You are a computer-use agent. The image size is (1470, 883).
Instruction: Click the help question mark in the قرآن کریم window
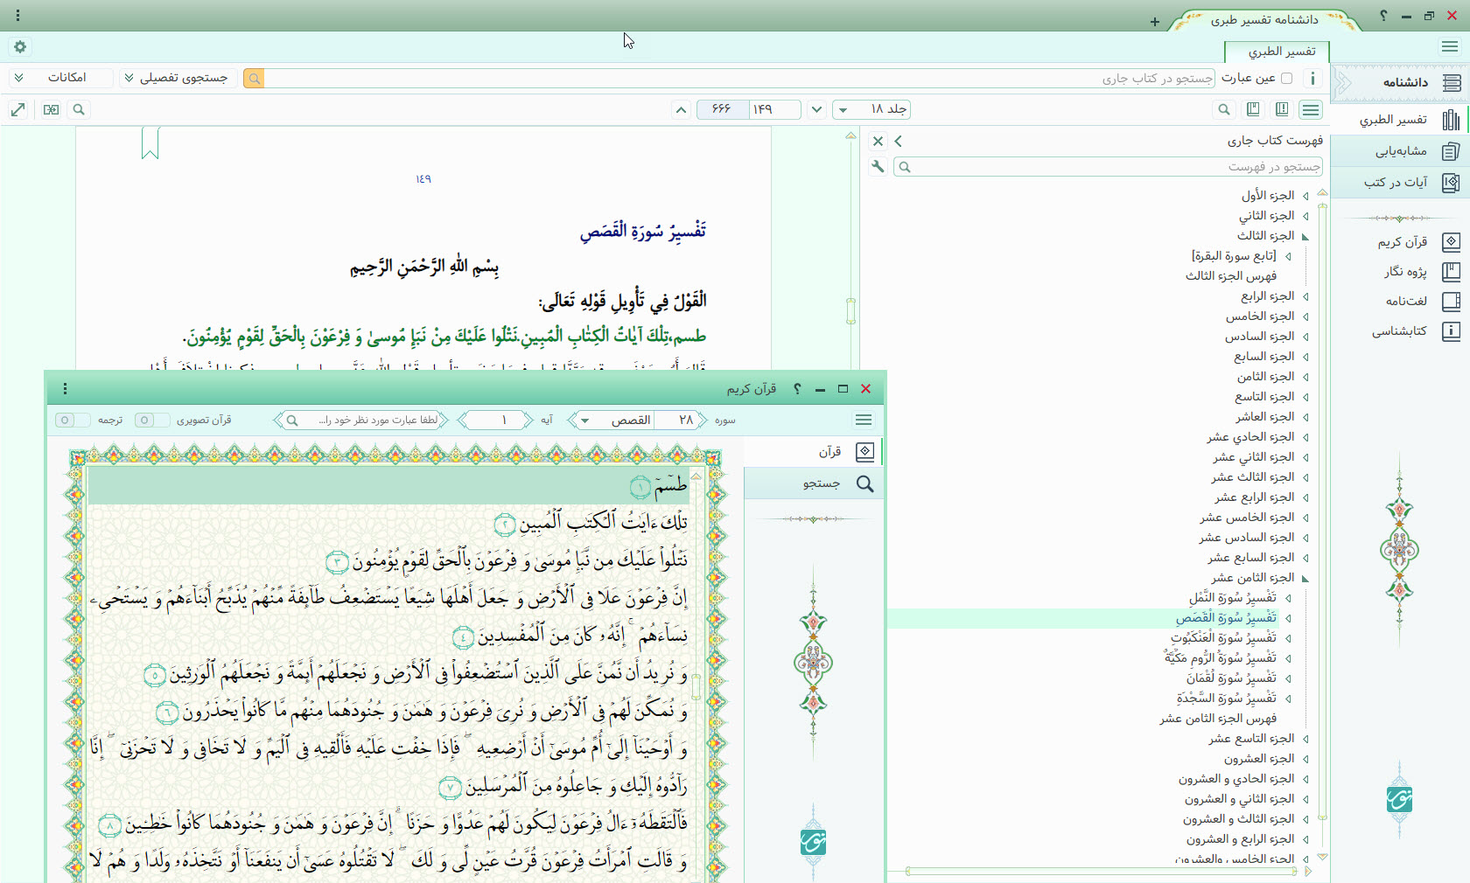point(797,389)
